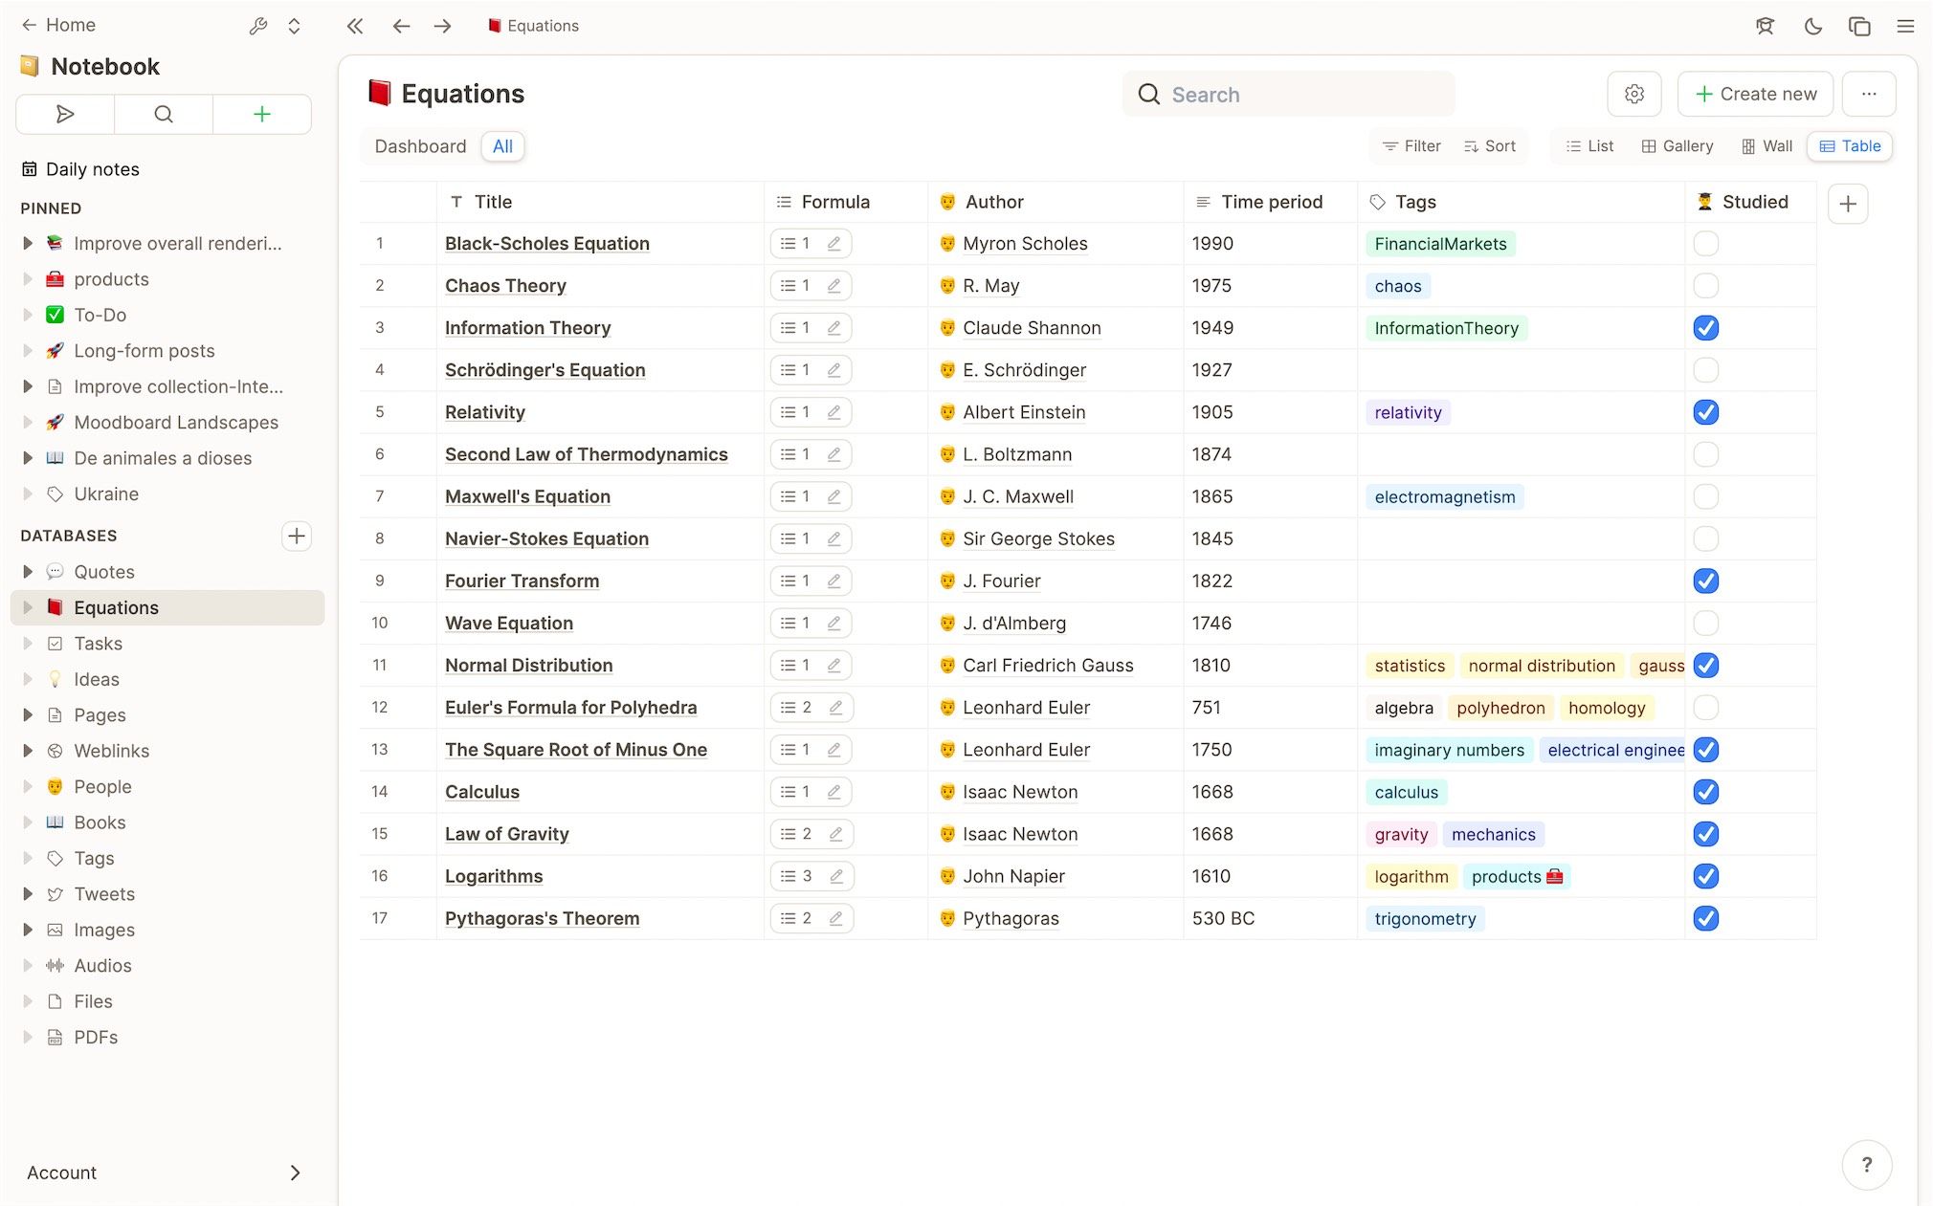Expand the People section in sidebar
The width and height of the screenshot is (1933, 1206).
point(27,786)
